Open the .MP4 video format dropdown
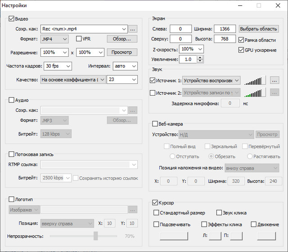 (x=54, y=39)
